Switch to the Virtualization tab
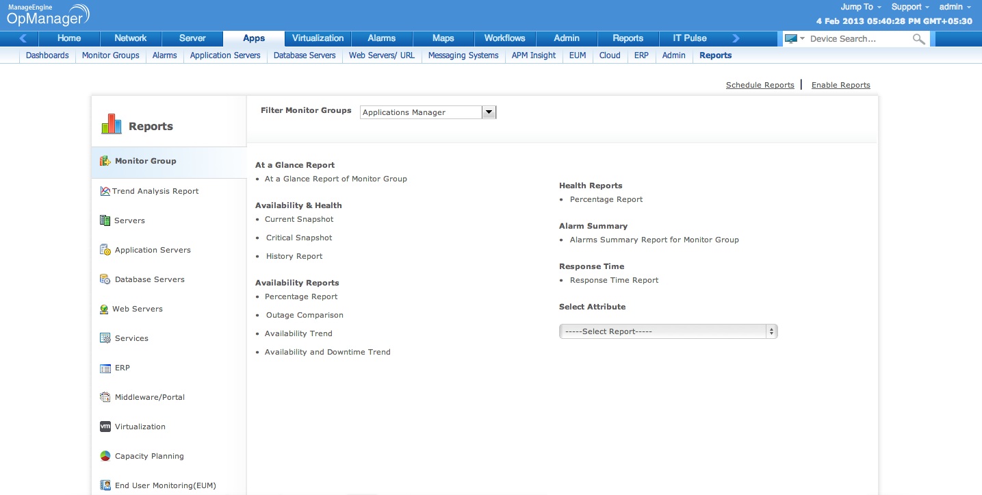 pos(318,38)
